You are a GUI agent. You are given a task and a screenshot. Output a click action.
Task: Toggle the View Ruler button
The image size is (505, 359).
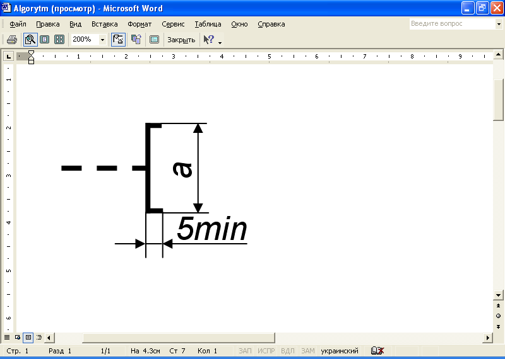pos(118,40)
